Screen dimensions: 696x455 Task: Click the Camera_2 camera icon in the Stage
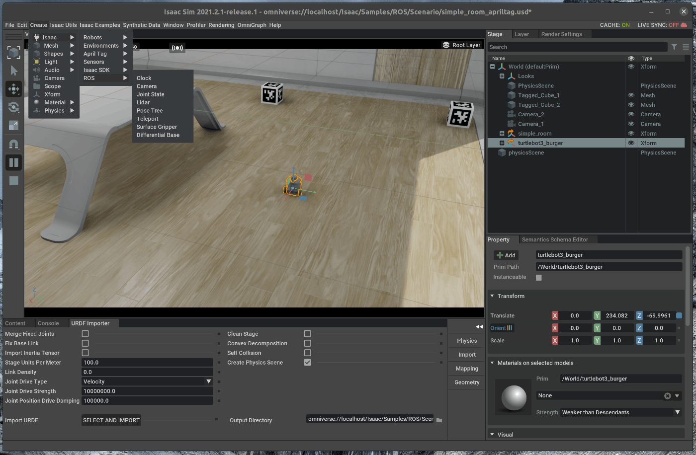click(511, 114)
